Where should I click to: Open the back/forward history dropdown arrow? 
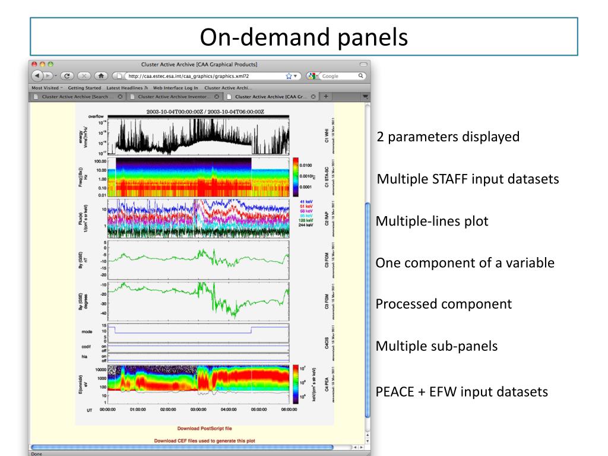pos(55,76)
